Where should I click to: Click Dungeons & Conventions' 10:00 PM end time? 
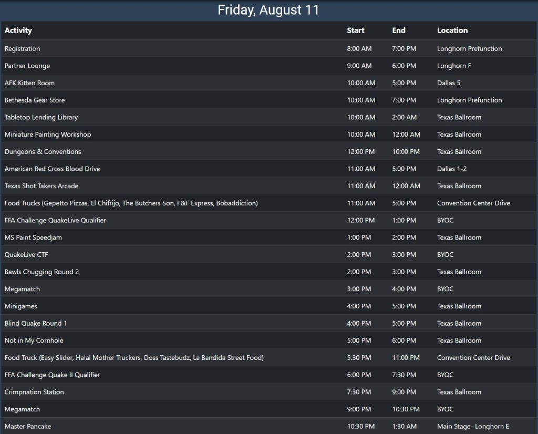pyautogui.click(x=406, y=152)
